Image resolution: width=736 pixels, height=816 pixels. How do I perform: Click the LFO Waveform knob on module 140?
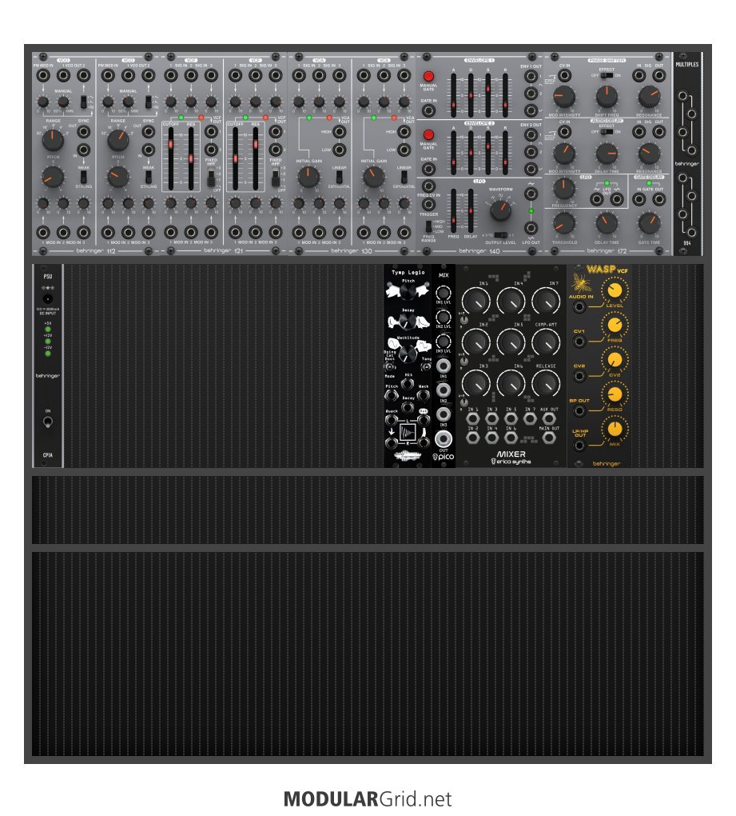500,210
